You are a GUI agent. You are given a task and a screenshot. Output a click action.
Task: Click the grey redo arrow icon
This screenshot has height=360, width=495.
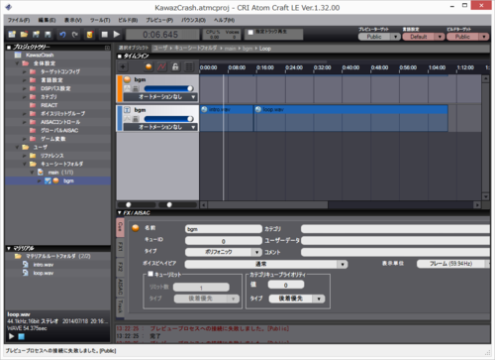[x=75, y=34]
